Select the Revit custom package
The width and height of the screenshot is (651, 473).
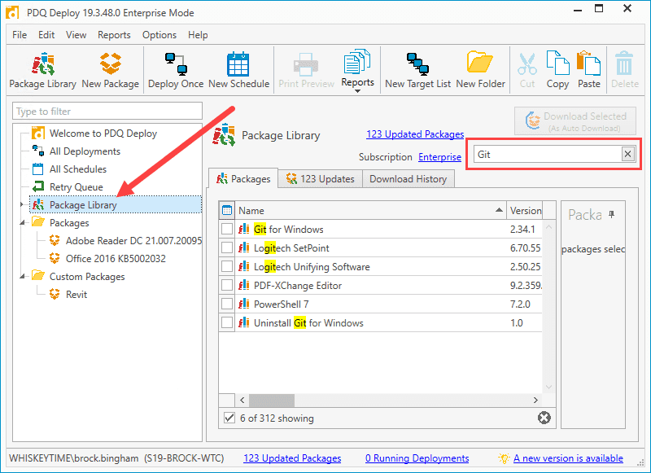tap(76, 294)
